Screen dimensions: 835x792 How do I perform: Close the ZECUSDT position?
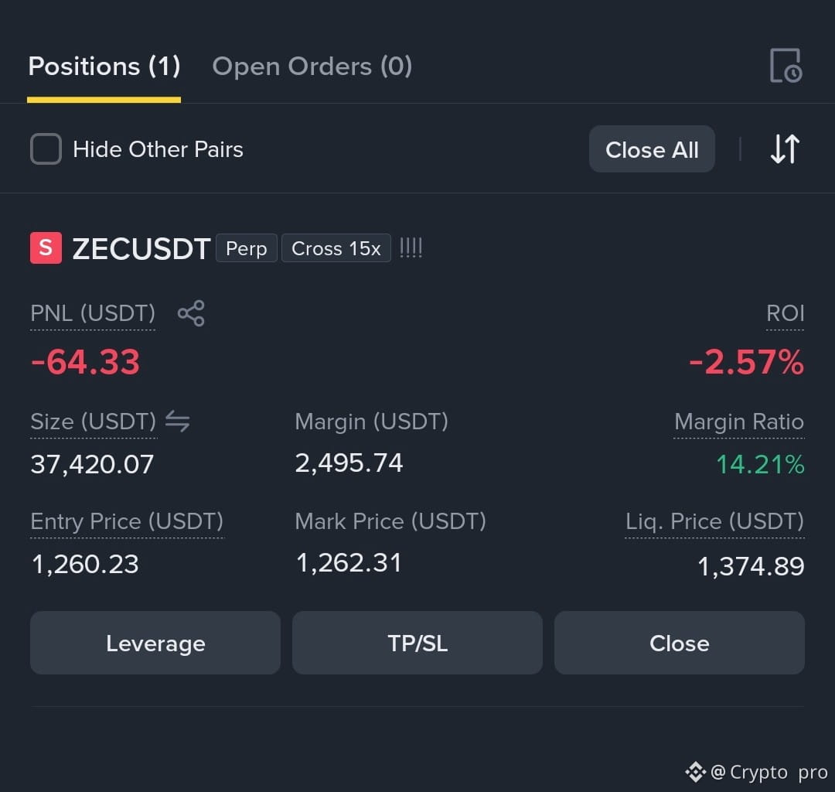coord(680,643)
